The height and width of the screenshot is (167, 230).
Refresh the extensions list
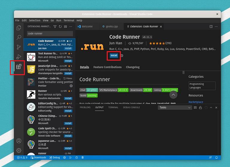tap(60, 27)
